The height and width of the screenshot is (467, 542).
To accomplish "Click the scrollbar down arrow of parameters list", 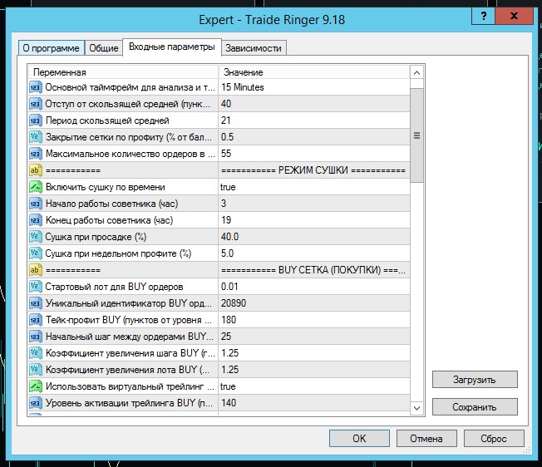I will click(x=416, y=408).
